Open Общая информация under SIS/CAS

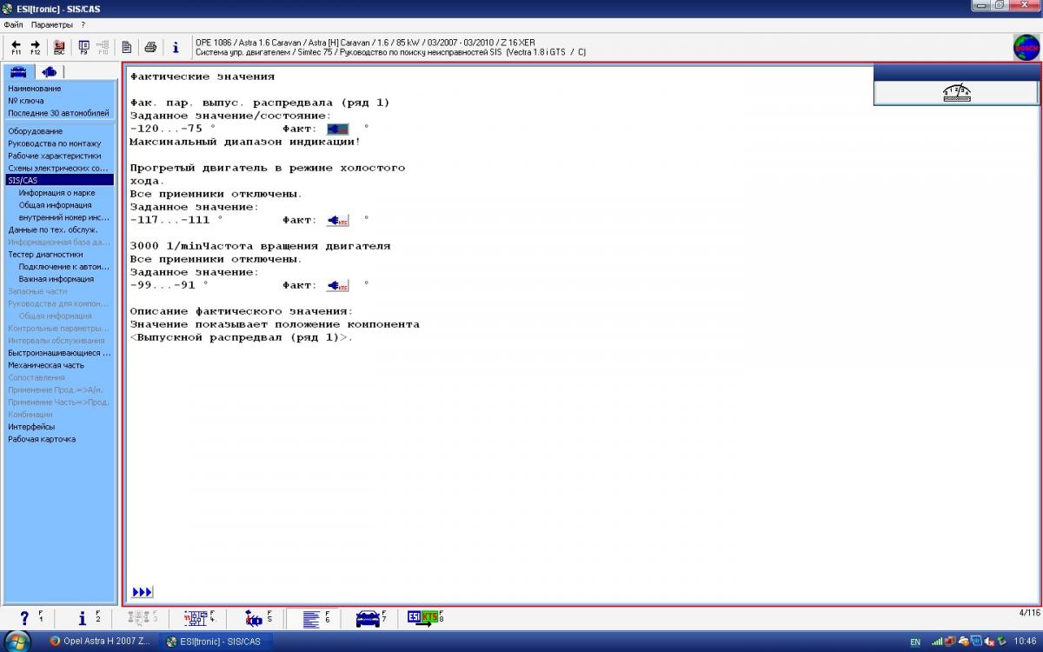(x=56, y=205)
